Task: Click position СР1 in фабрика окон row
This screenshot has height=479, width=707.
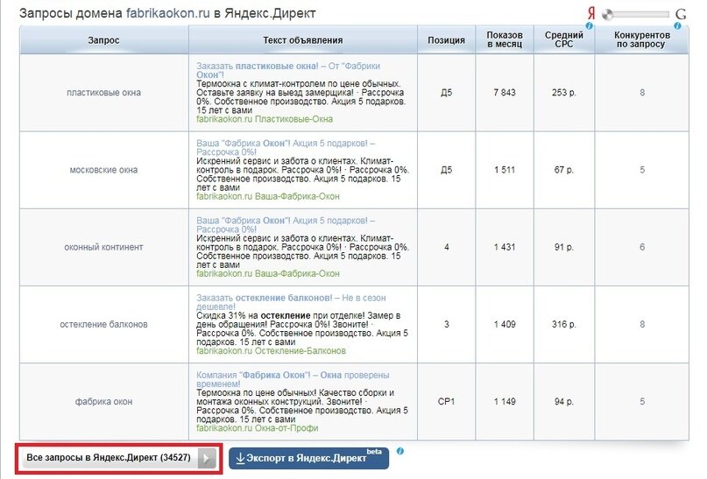Action: click(x=447, y=401)
